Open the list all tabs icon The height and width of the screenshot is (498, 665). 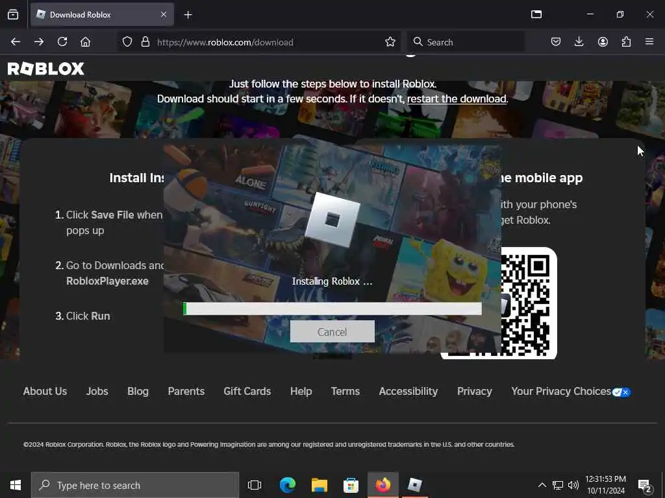pyautogui.click(x=536, y=14)
